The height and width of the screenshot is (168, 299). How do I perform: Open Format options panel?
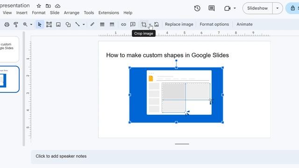point(214,24)
